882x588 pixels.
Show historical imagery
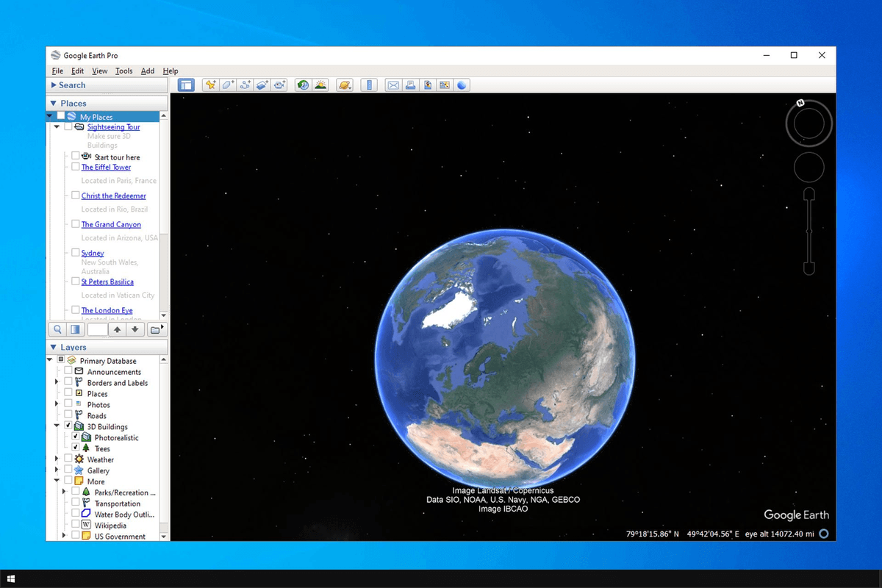(303, 85)
